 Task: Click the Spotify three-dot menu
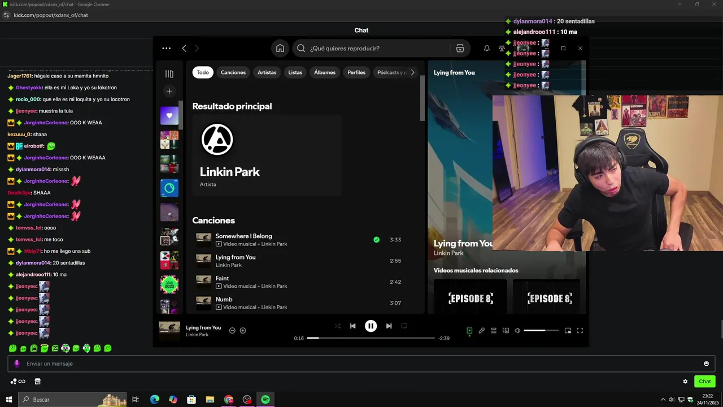coord(166,48)
